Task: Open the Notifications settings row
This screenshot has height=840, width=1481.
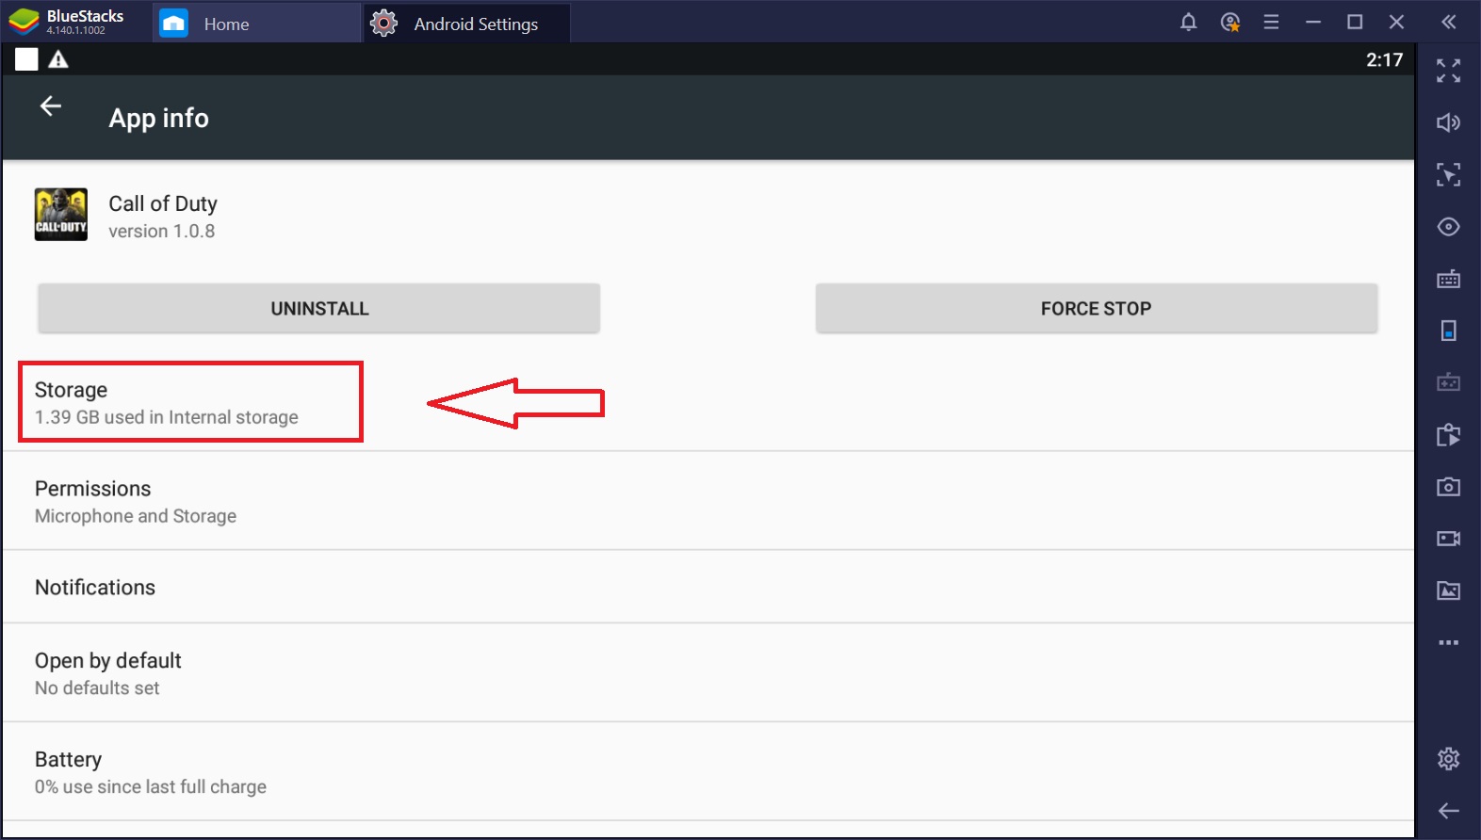Action: (708, 587)
